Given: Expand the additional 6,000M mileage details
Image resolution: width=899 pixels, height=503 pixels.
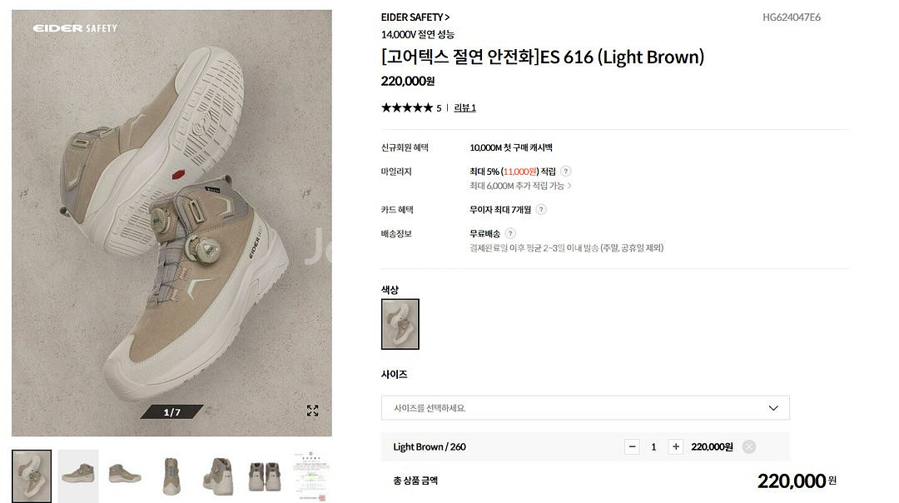Looking at the screenshot, I should (521, 186).
